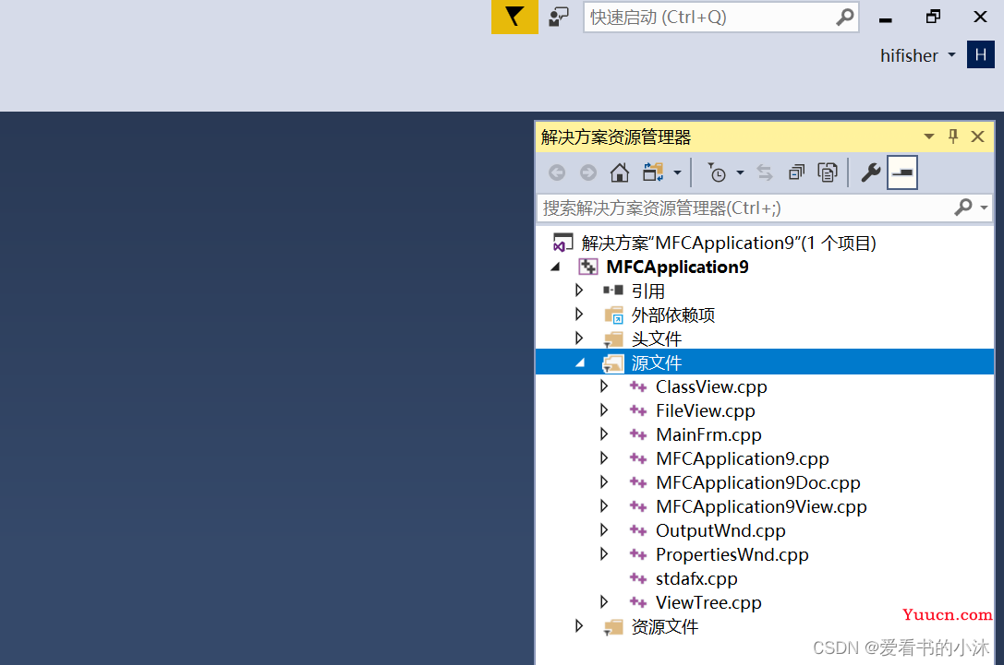Screen dimensions: 1004x665
Task: Expand MainFrm.cpp node
Action: [x=604, y=434]
